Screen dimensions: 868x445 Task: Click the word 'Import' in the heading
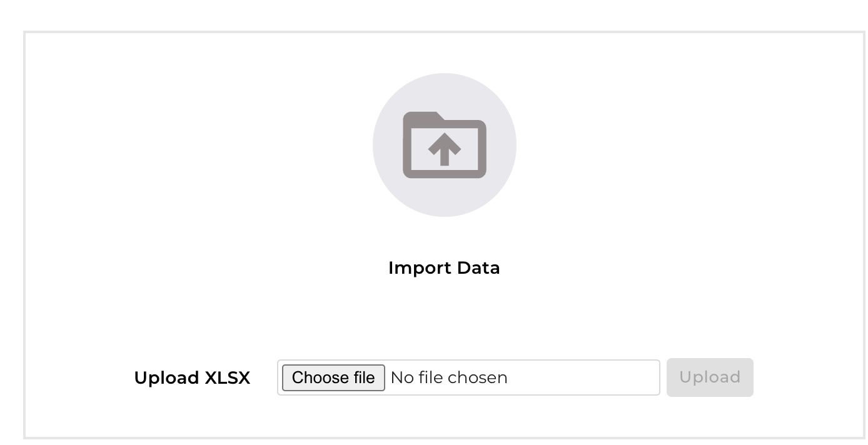(420, 267)
